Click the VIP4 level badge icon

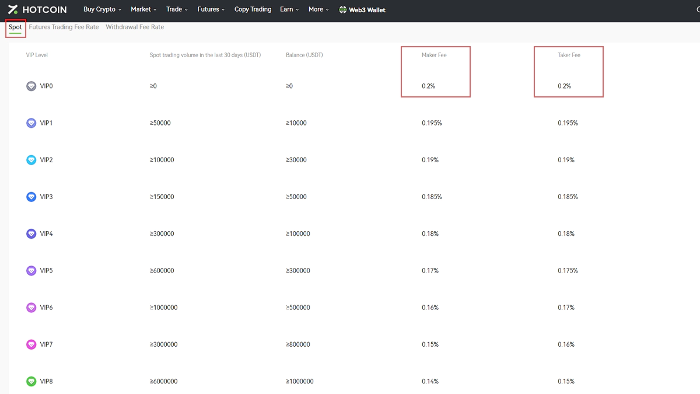31,234
